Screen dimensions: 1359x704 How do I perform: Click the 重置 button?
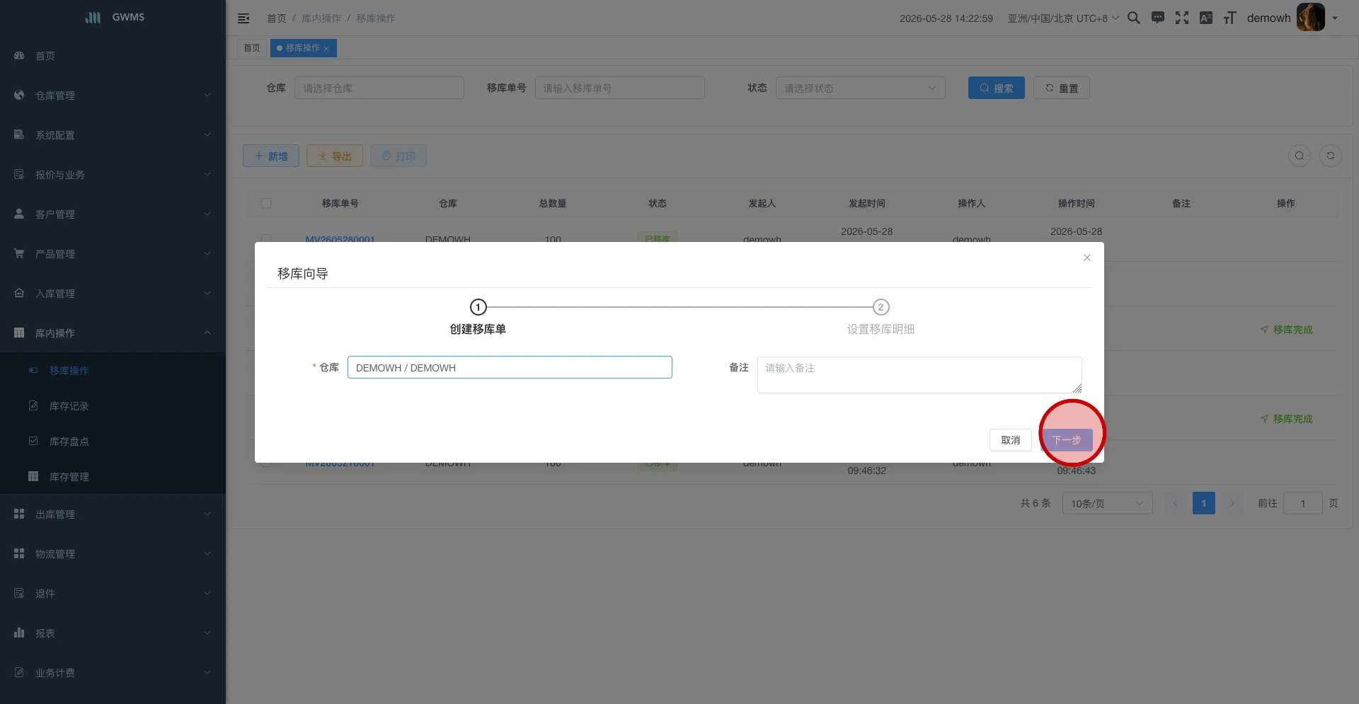click(1062, 88)
